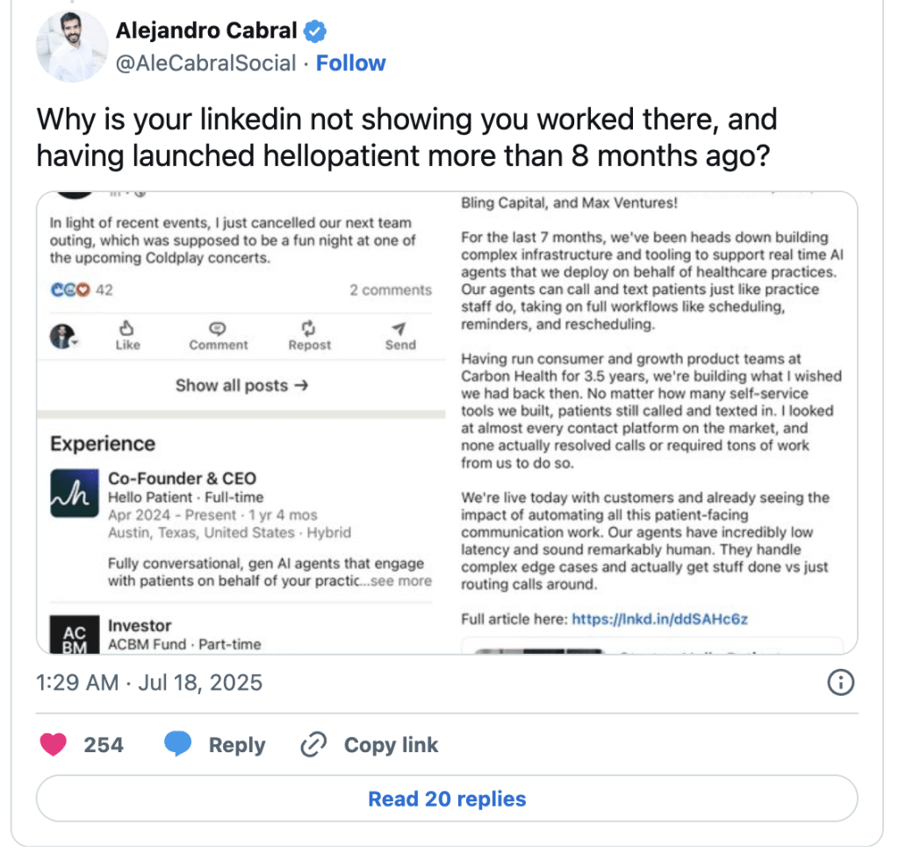Open the reacting-as profile dropdown avatar

[63, 336]
